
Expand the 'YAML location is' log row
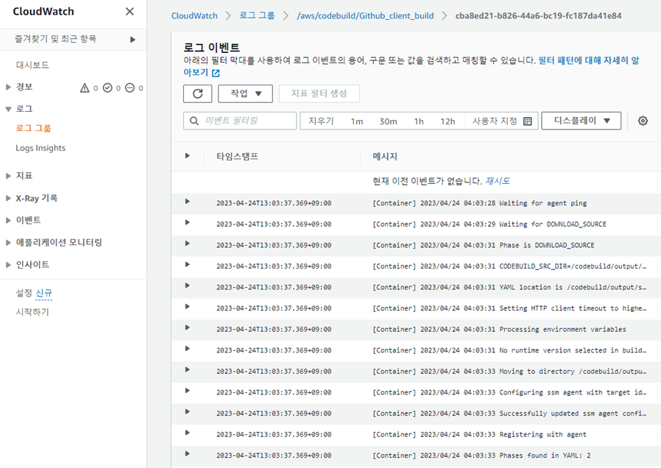pos(188,286)
